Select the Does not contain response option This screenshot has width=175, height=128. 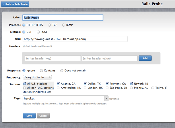pos(62,70)
